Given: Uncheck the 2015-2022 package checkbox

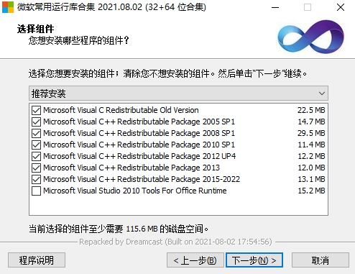Looking at the screenshot, I should tap(36, 179).
